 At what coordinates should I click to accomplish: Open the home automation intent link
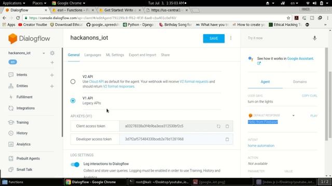pos(261,146)
